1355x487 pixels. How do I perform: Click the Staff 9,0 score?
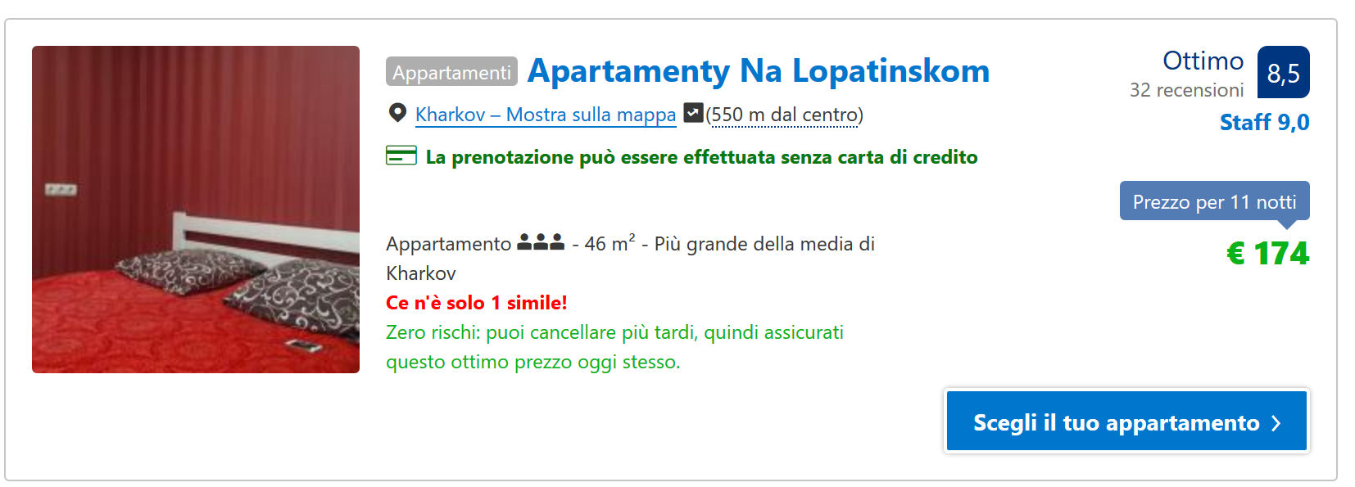1264,123
